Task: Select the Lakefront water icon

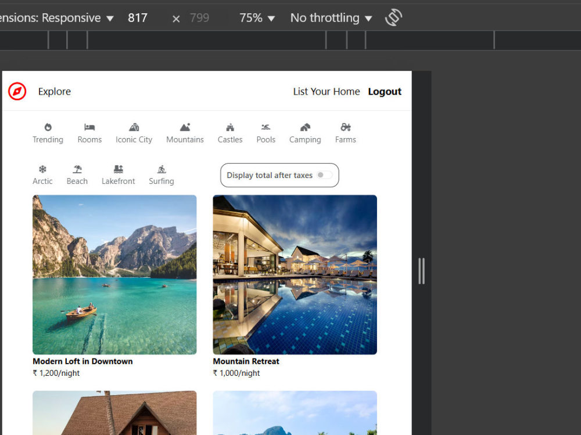Action: point(118,169)
